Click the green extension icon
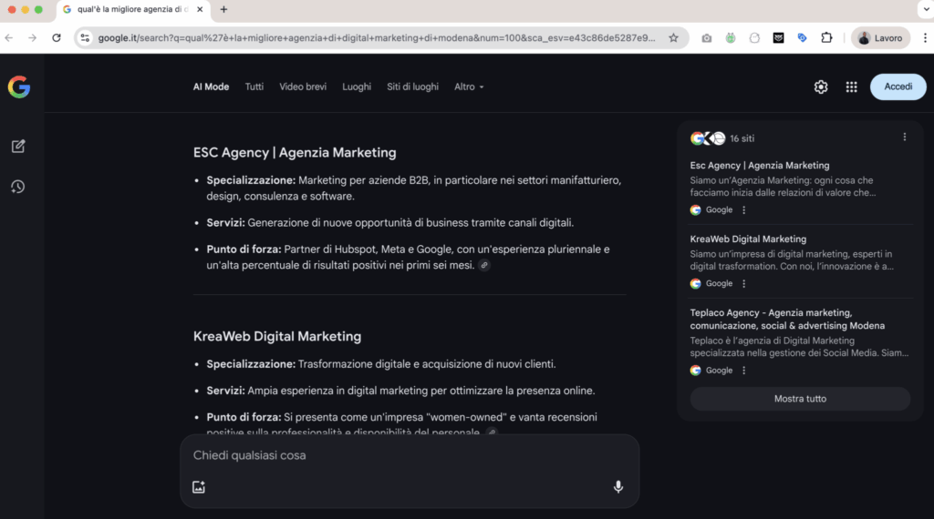934x519 pixels. (731, 38)
